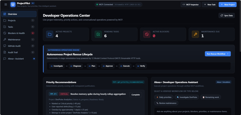The width and height of the screenshot is (241, 115).
Task: Click the blue dot beside Alexa+ Assistant
Action: (34, 59)
